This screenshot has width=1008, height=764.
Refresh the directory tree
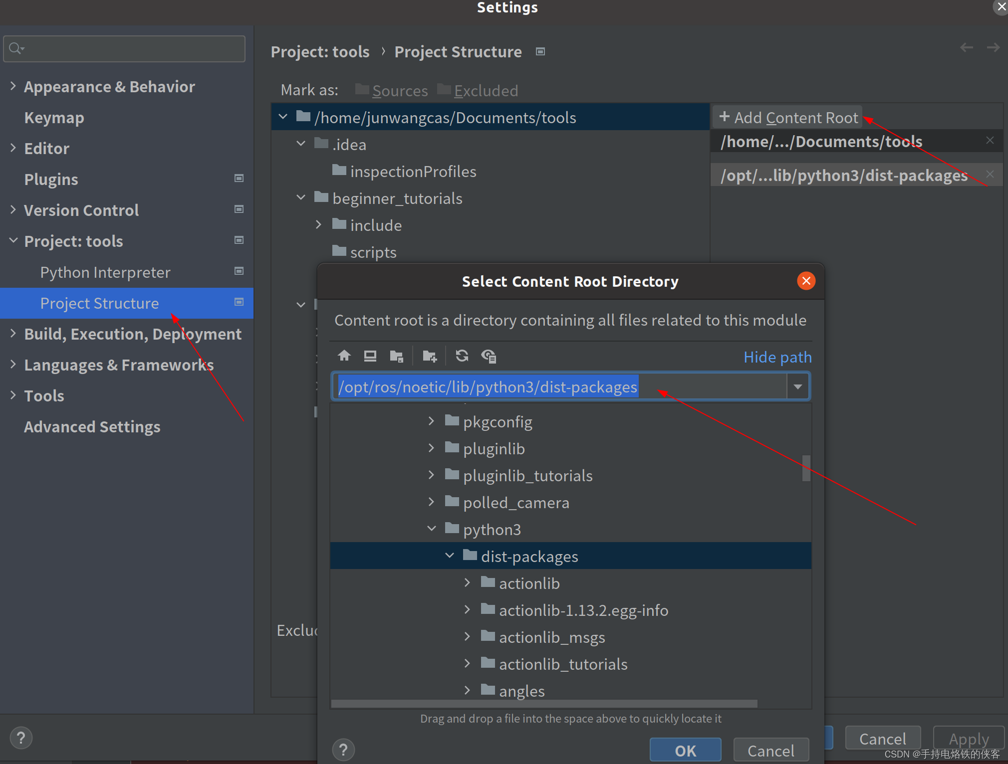tap(462, 356)
